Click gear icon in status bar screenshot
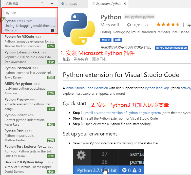Screen dimensions: 191x175 coord(81,155)
